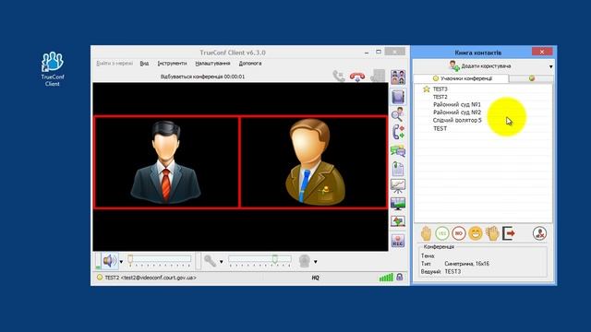591x332 pixels.
Task: Open the chat bubbles icon
Action: point(398,151)
